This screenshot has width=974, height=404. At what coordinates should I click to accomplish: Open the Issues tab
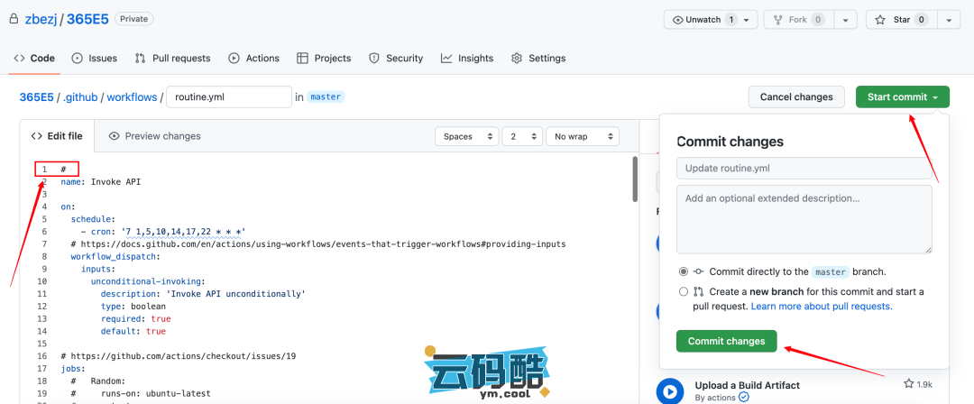(94, 58)
